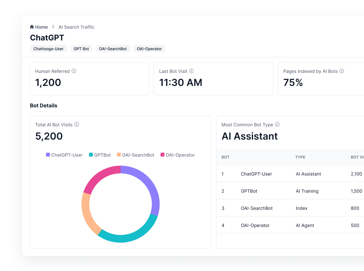
Task: Select the OAI-Operator tag chip
Action: pyautogui.click(x=149, y=49)
